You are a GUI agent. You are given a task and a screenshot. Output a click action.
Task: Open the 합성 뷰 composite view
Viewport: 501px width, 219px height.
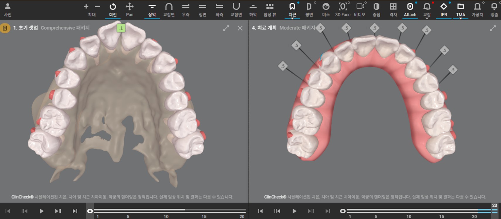tap(270, 10)
